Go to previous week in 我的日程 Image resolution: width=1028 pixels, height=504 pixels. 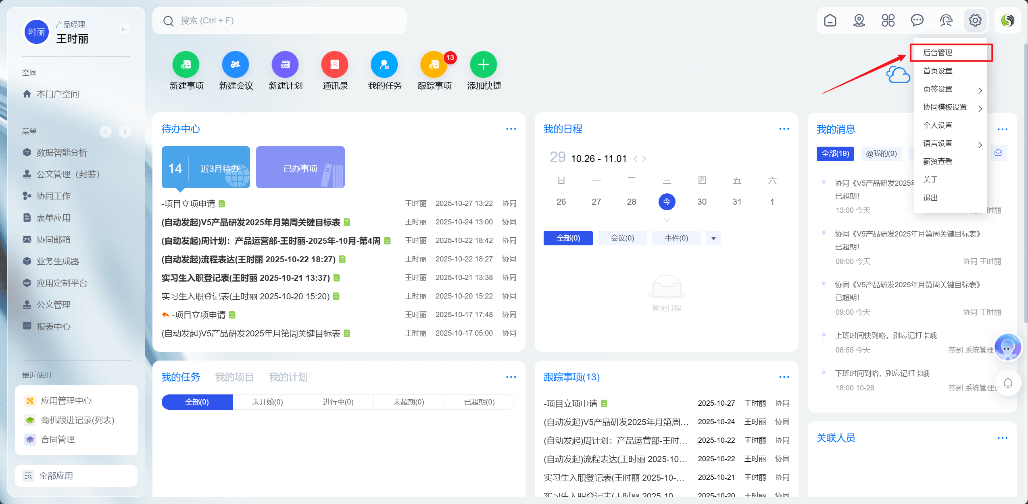636,159
